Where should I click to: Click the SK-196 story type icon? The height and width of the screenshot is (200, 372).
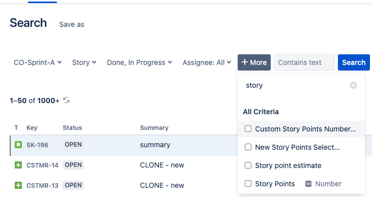[18, 145]
